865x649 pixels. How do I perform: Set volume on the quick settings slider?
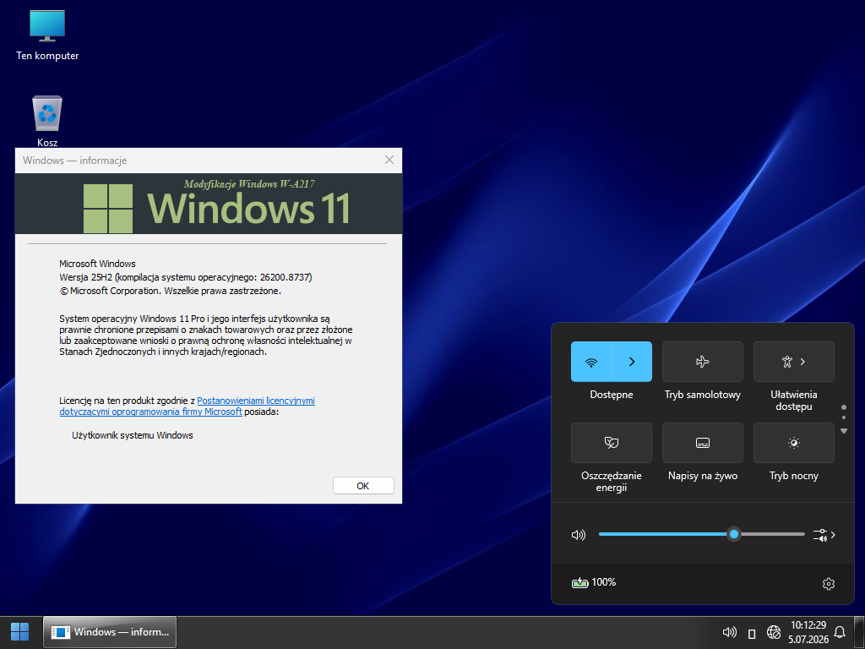(x=702, y=534)
